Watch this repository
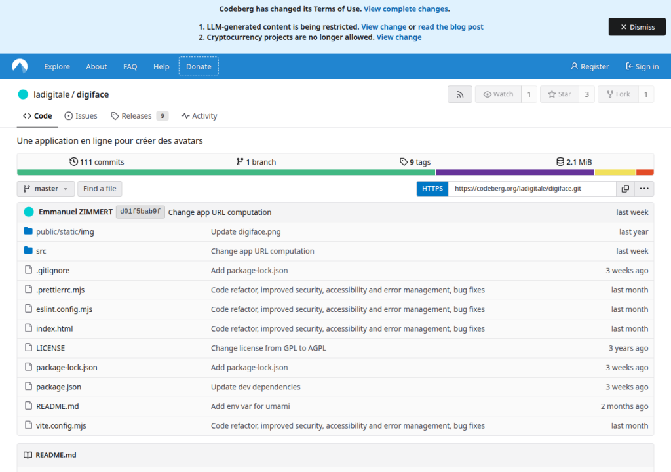 [x=498, y=94]
